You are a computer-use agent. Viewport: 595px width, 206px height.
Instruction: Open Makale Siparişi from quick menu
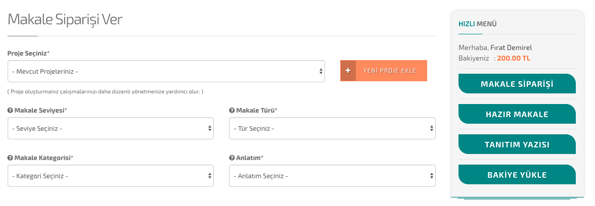(x=517, y=84)
